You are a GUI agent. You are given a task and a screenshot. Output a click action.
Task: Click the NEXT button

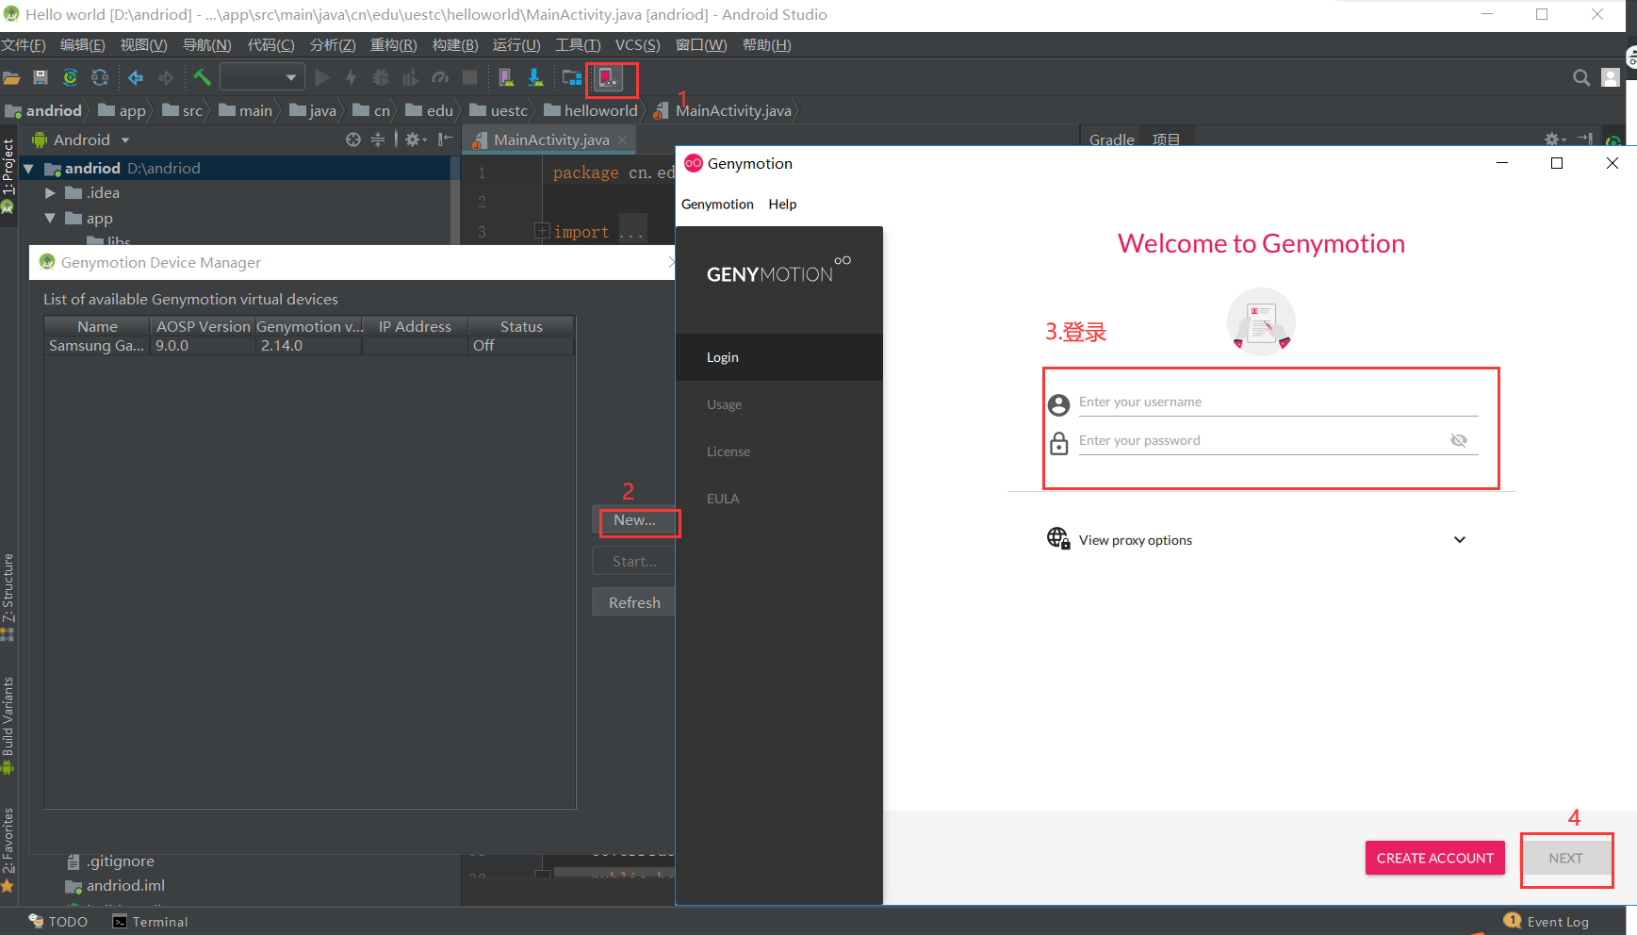tap(1565, 858)
